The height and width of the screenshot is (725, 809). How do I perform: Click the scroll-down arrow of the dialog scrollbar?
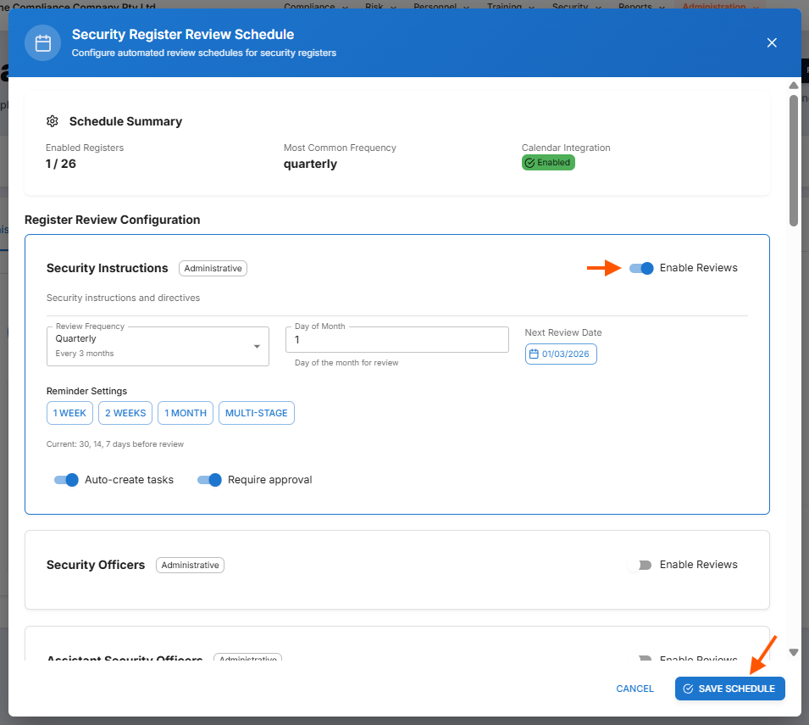794,652
